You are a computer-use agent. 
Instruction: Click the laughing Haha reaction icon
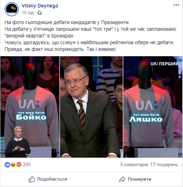(13, 165)
